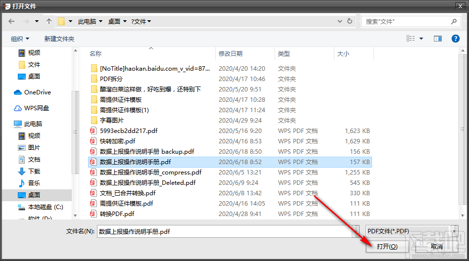This screenshot has width=469, height=261.
Task: Select 数据上报操作说明手册_Deleted.pdf icon
Action: [94, 183]
